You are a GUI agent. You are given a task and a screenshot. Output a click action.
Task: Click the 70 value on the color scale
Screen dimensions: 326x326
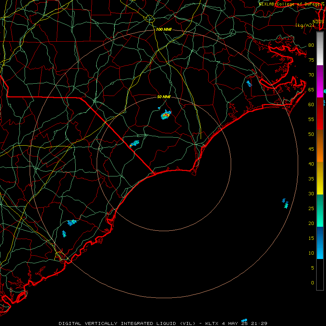tap(311, 75)
